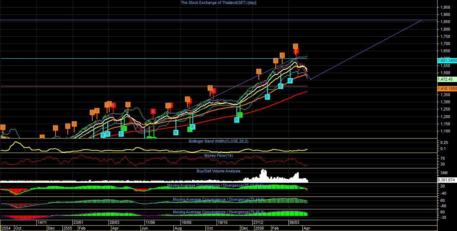This screenshot has height=231, width=457.
Task: Select the 19/10 date on time axis
Action: pos(222,222)
